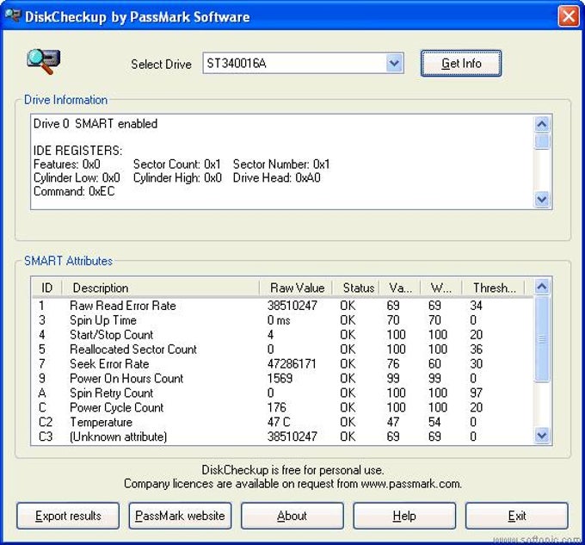This screenshot has height=545, width=585.
Task: Click Drive Information scroll down arrow
Action: (x=542, y=200)
